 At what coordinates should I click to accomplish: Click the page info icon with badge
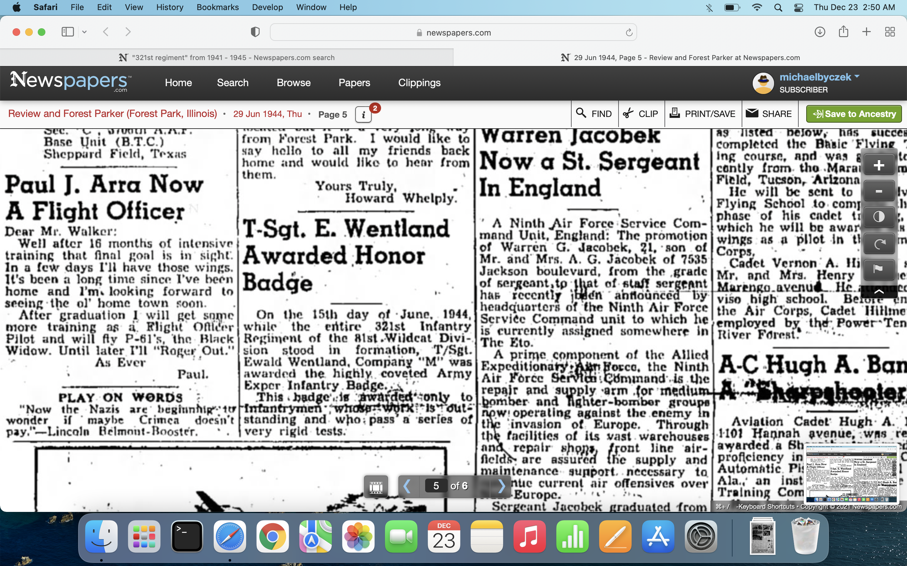(363, 114)
